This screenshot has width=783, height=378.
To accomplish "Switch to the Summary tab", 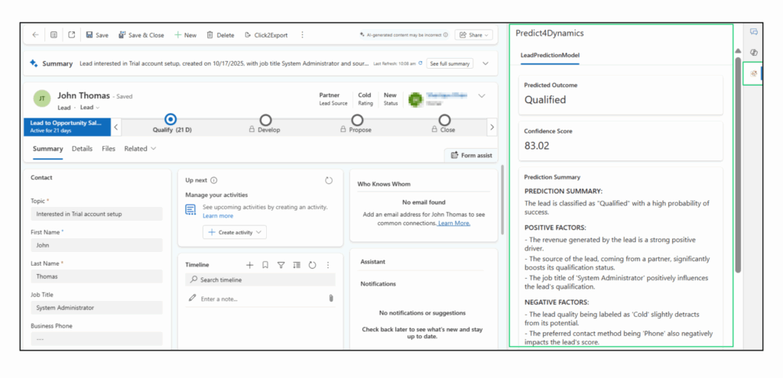I will 48,149.
